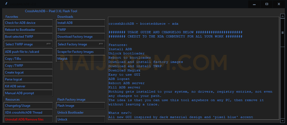This screenshot has width=287, height=125.
Task: Click the Magisk download button
Action: (81, 59)
